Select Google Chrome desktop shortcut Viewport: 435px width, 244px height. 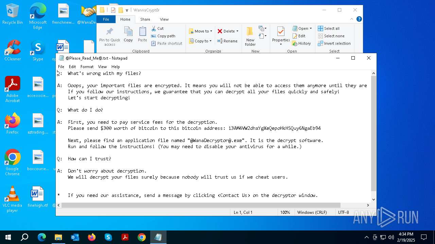coord(13,163)
